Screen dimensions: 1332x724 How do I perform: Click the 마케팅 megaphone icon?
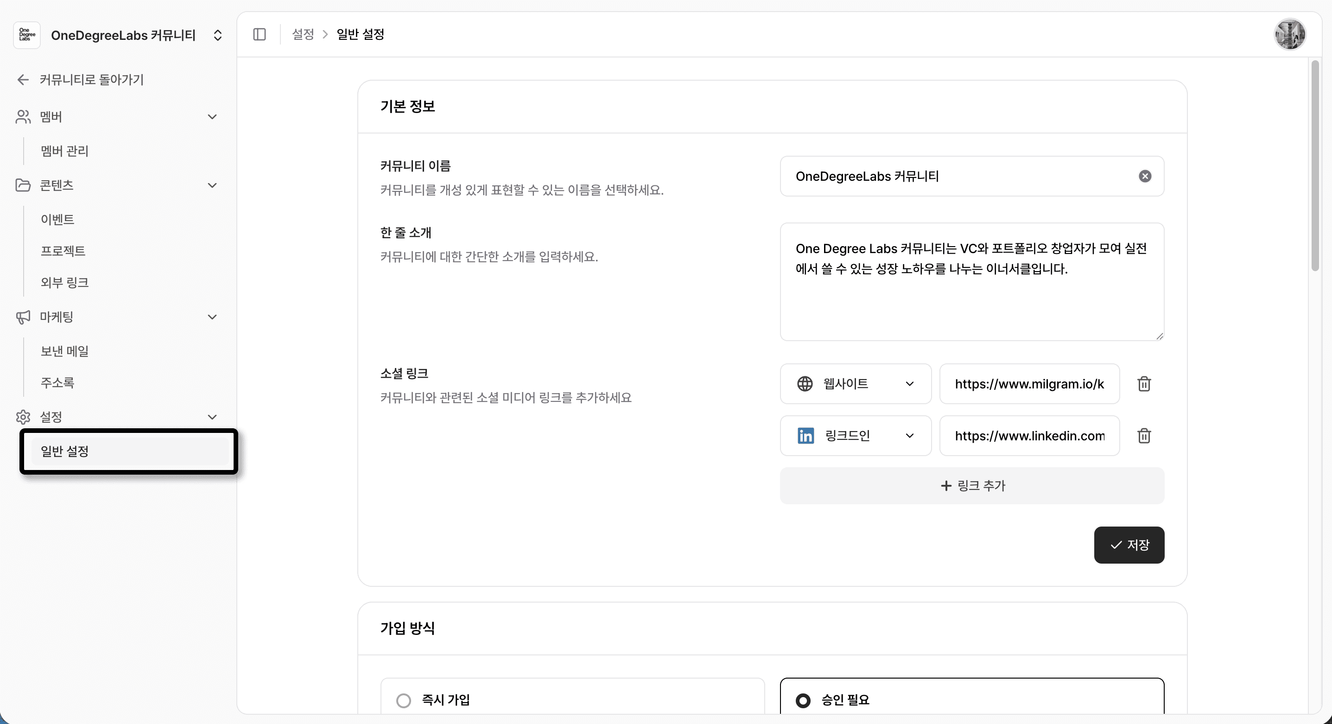pyautogui.click(x=23, y=317)
